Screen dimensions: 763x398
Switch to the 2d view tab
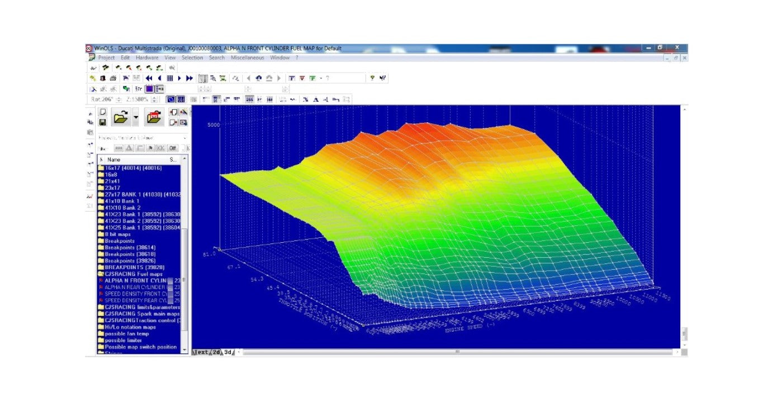tap(216, 352)
